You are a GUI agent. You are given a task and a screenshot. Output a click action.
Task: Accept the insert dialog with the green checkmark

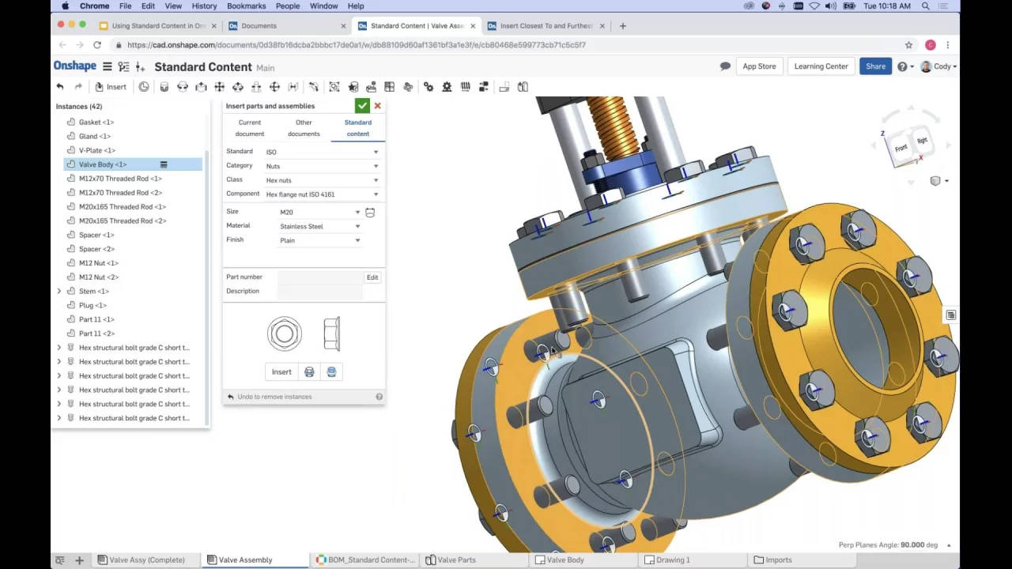click(x=362, y=105)
